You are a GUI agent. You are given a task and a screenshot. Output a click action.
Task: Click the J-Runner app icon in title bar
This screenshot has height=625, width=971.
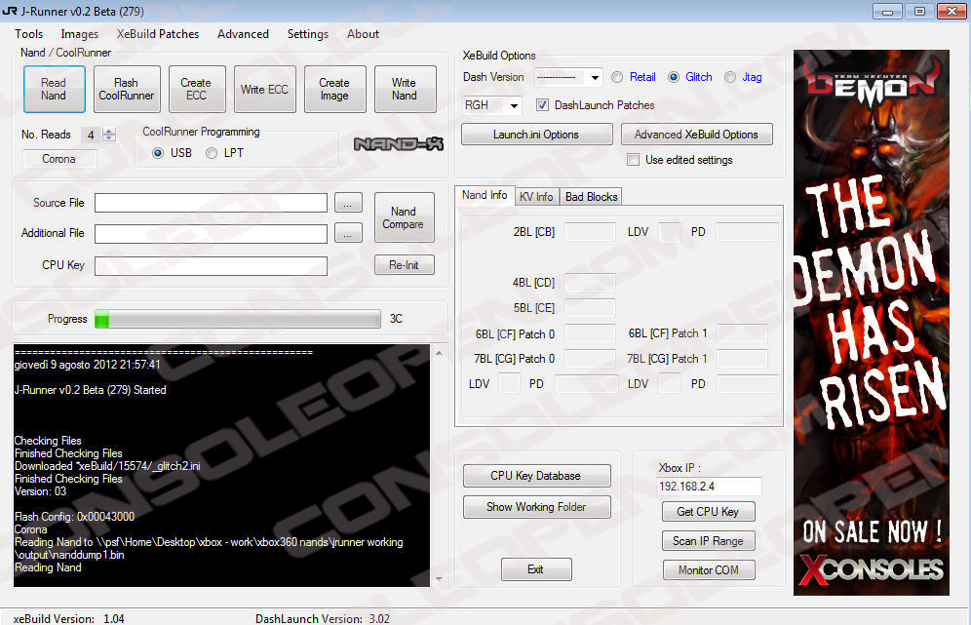[x=10, y=11]
